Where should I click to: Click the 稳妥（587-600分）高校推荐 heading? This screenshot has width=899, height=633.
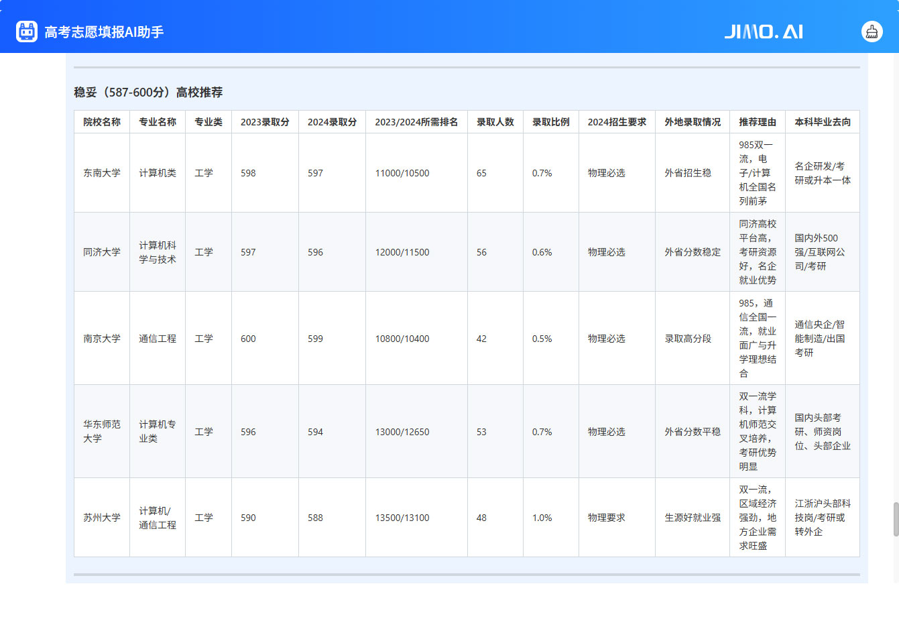(148, 92)
